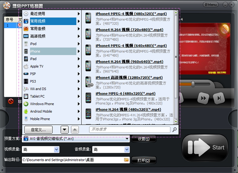Click the Apple TV logo icon

(26, 66)
